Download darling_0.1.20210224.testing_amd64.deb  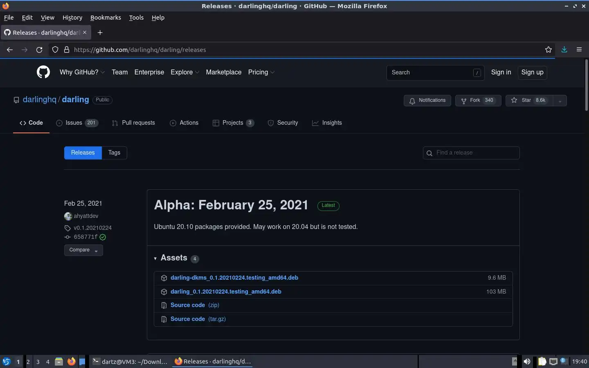(x=226, y=292)
